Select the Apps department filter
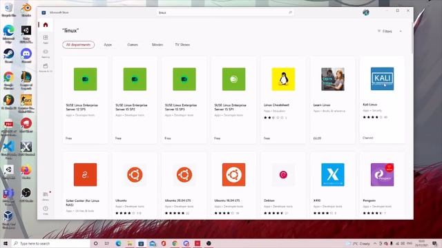This screenshot has width=442, height=248. click(x=108, y=45)
